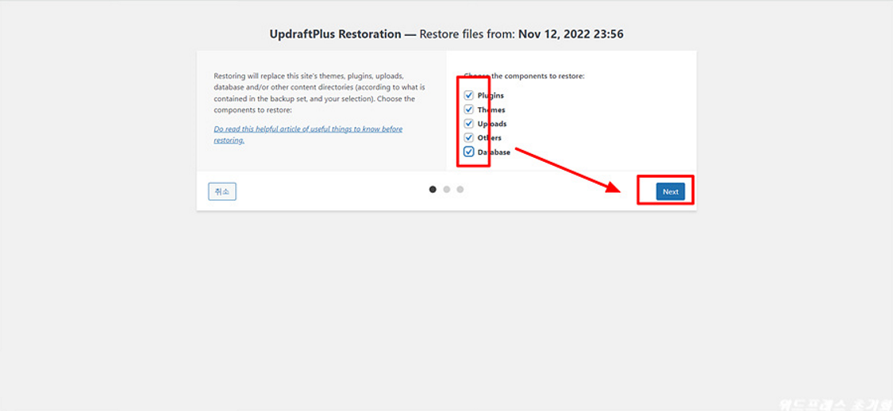The image size is (893, 411).
Task: Toggle the Others checkbox
Action: tap(468, 138)
